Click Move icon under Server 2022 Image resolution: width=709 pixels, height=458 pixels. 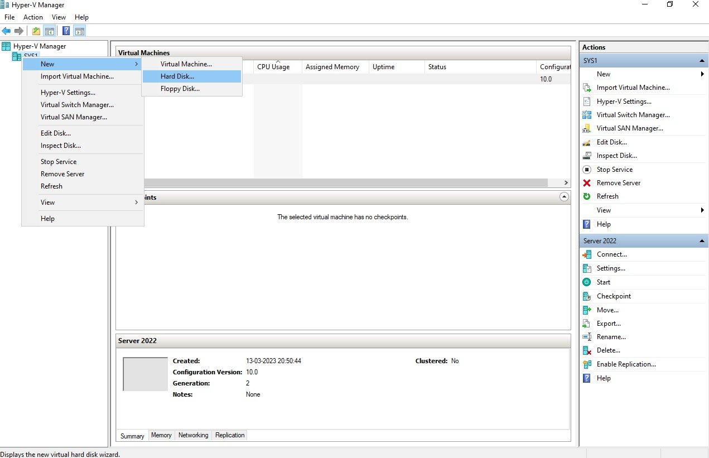[x=587, y=310]
